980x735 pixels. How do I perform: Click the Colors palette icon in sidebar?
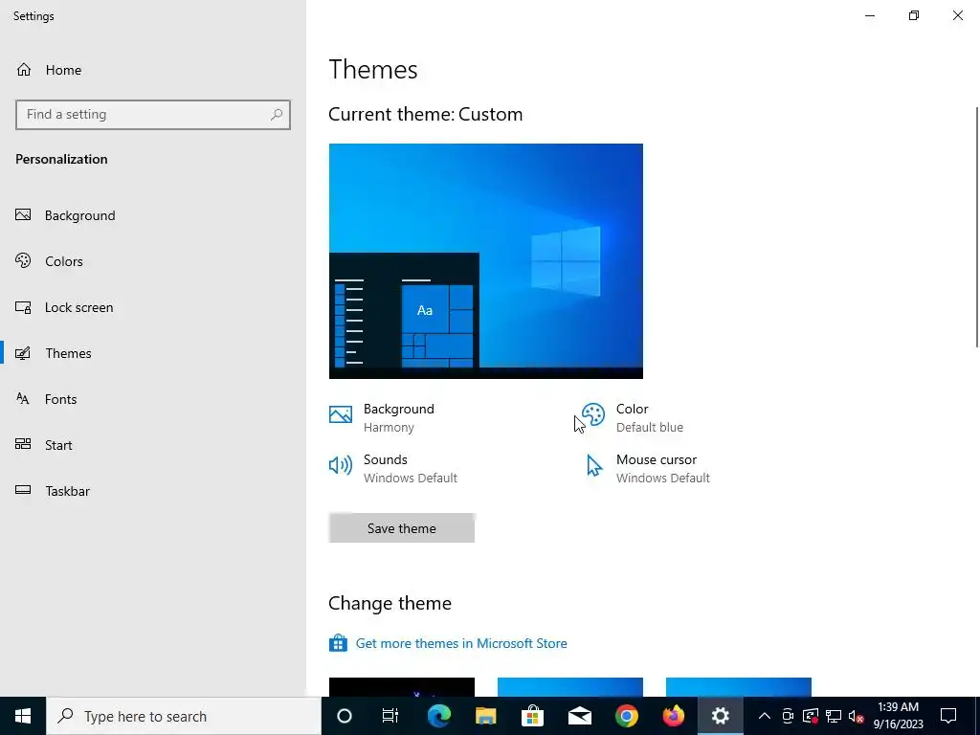23,260
